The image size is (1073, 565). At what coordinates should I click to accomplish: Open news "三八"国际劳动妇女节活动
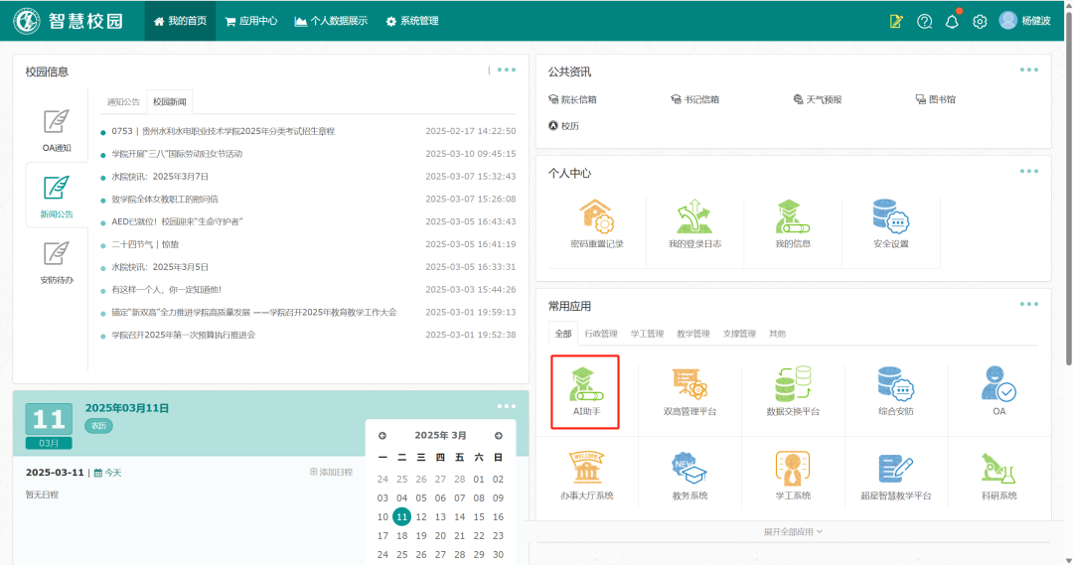(177, 154)
